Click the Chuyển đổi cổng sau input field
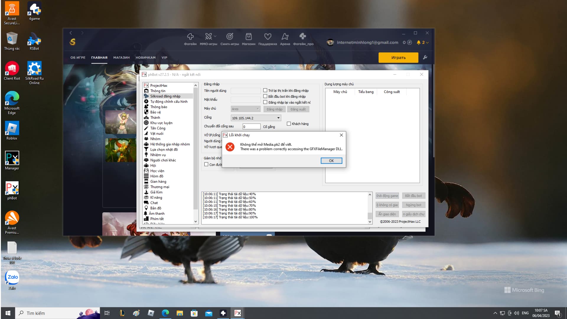The image size is (567, 319). (251, 127)
